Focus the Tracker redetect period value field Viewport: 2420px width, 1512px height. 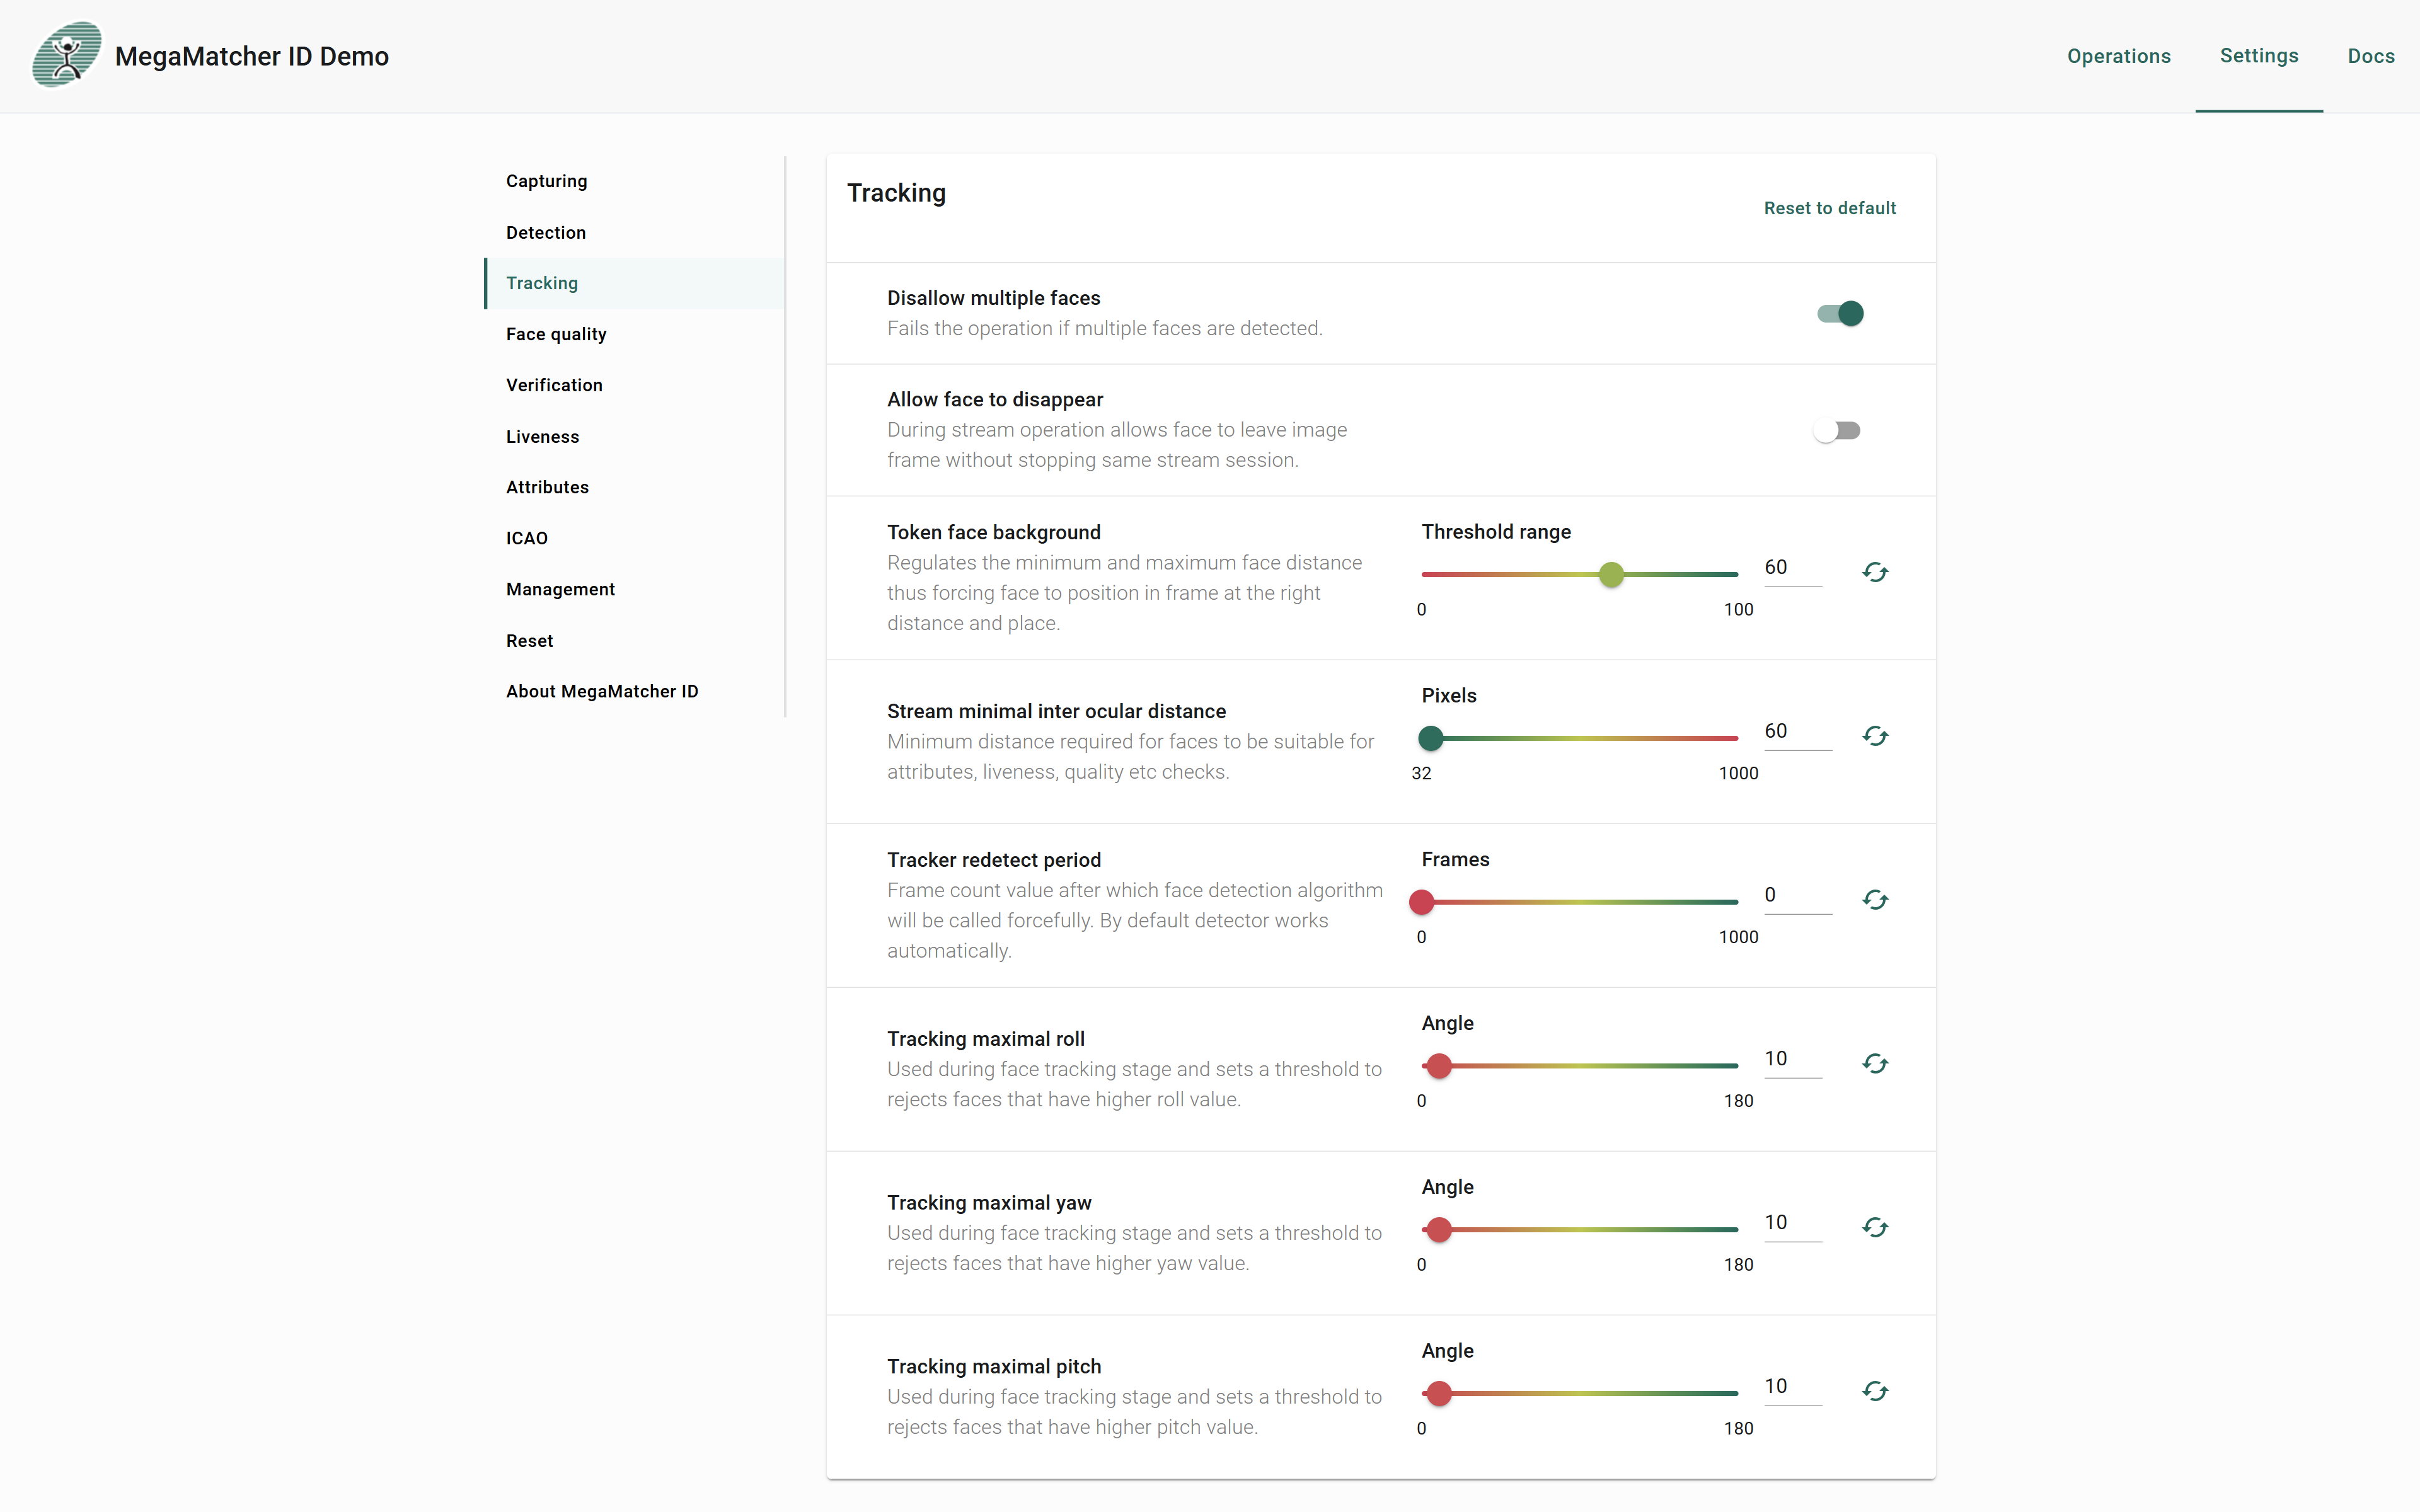[x=1798, y=895]
